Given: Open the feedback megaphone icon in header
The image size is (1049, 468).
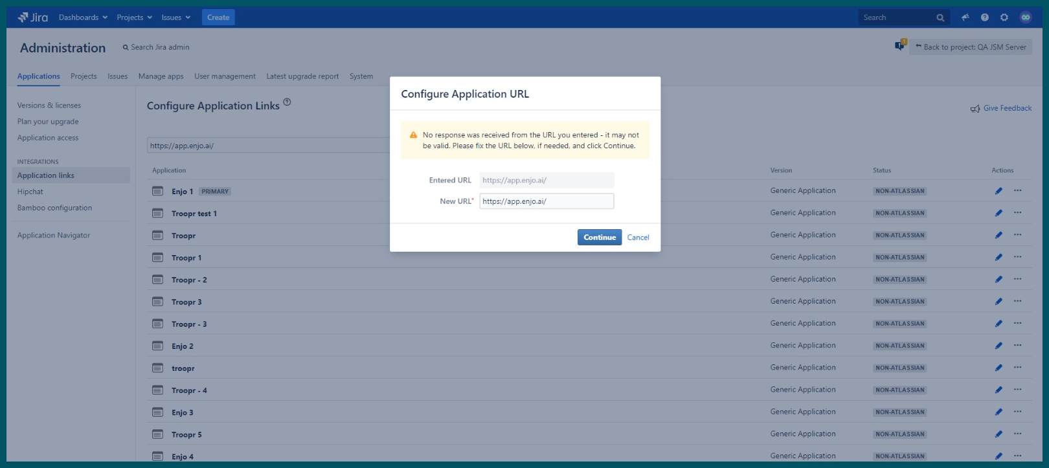Looking at the screenshot, I should pos(965,17).
